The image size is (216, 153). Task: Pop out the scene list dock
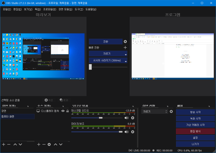(28, 106)
